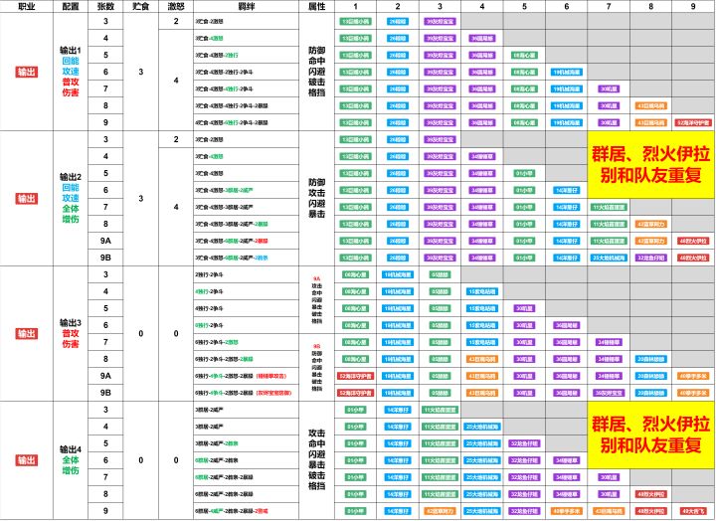
Task: Select the 属性 column header
Action: [x=317, y=6]
